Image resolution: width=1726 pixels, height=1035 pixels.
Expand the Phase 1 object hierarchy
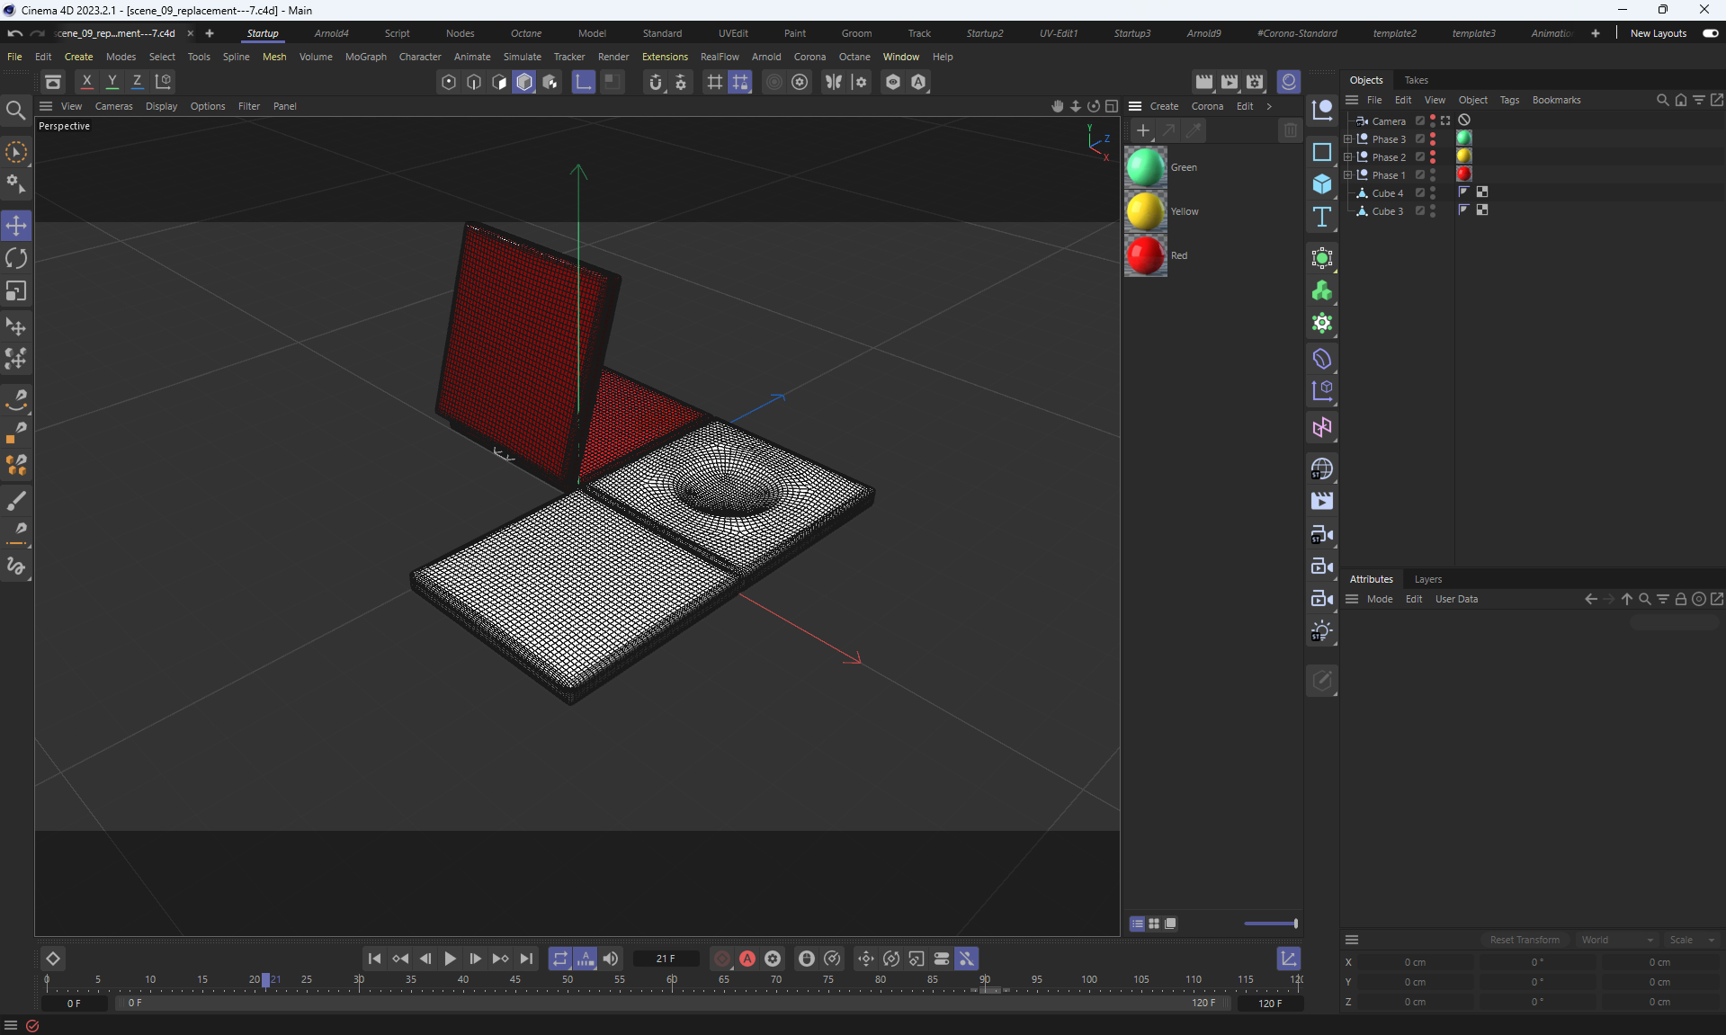point(1347,174)
